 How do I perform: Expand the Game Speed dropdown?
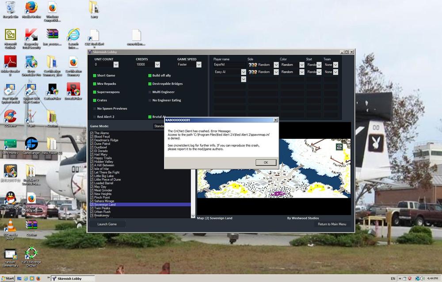tap(199, 65)
